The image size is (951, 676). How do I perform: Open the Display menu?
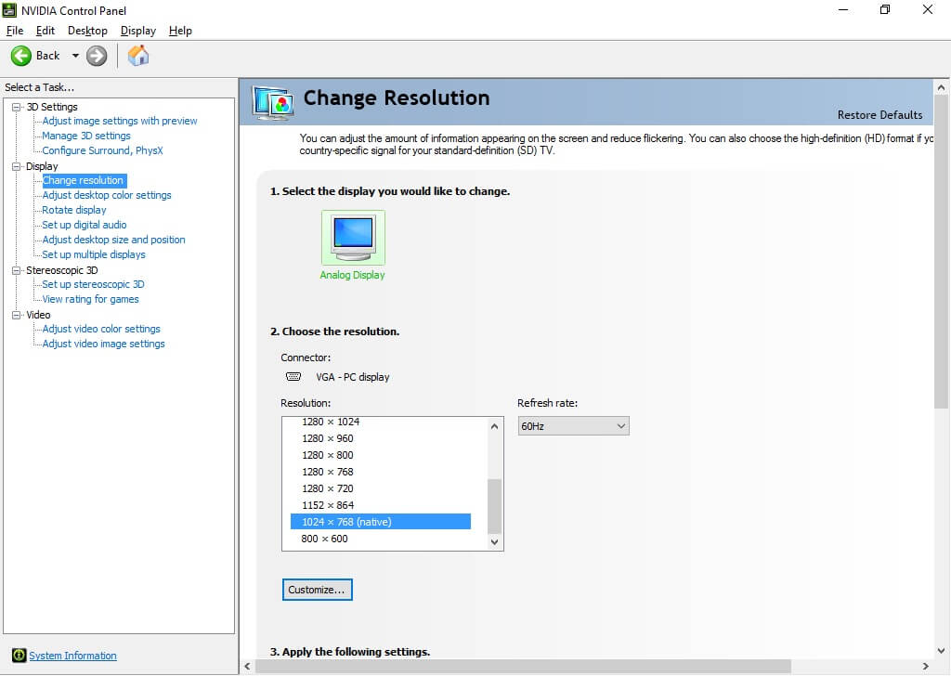(x=138, y=31)
